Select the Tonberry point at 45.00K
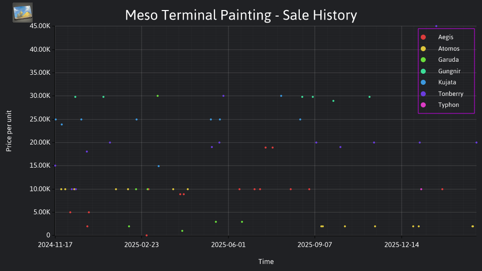 (x=436, y=27)
